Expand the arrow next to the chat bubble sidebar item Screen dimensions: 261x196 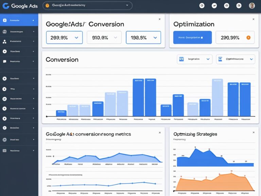pyautogui.click(x=33, y=62)
